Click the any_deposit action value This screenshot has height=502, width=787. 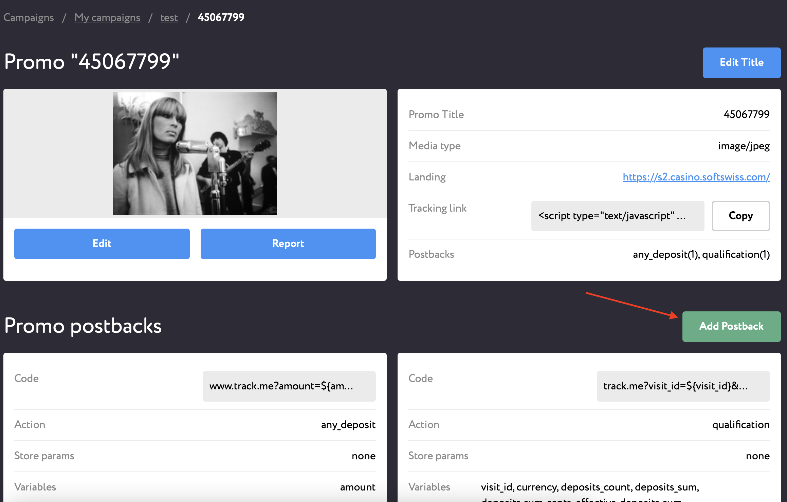coord(348,425)
